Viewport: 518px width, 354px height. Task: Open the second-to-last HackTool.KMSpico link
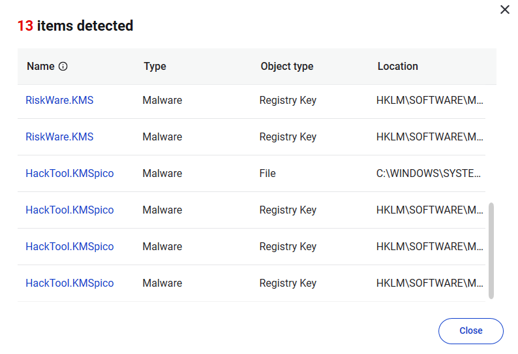69,247
